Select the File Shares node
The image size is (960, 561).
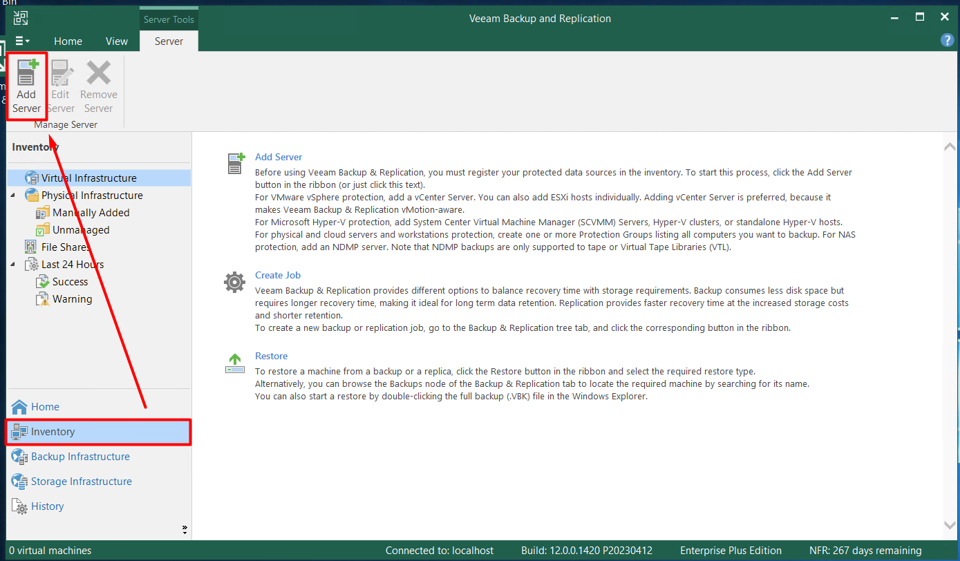(66, 247)
